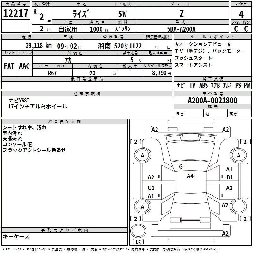Click ナビ equipment label

point(181,85)
